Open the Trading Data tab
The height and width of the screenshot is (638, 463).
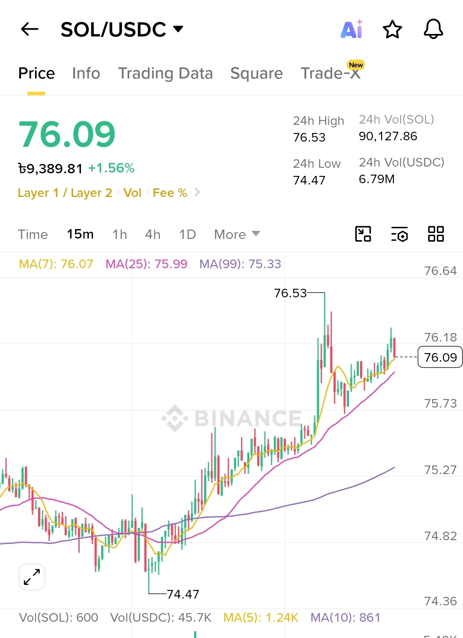[x=165, y=73]
